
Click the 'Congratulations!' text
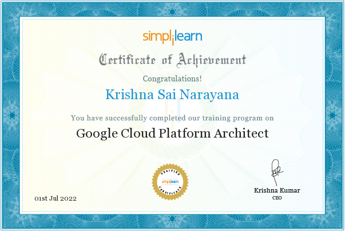point(172,79)
